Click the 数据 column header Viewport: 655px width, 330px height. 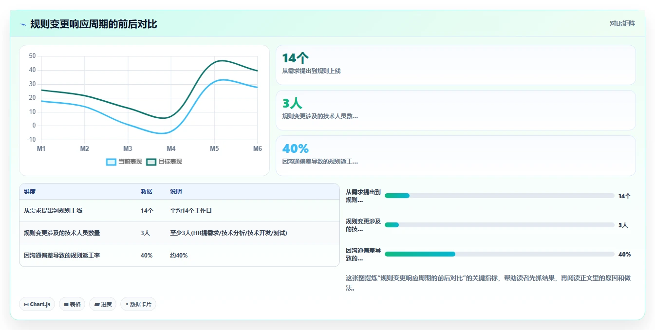[147, 192]
